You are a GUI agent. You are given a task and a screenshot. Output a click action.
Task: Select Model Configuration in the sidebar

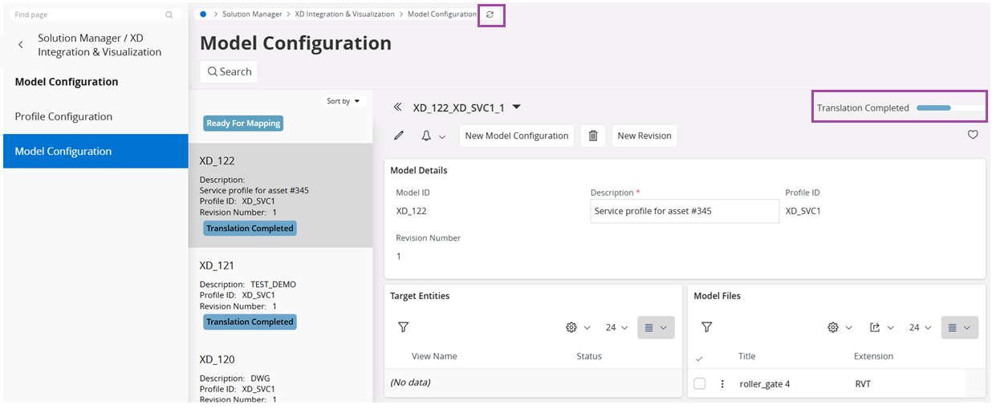click(63, 151)
